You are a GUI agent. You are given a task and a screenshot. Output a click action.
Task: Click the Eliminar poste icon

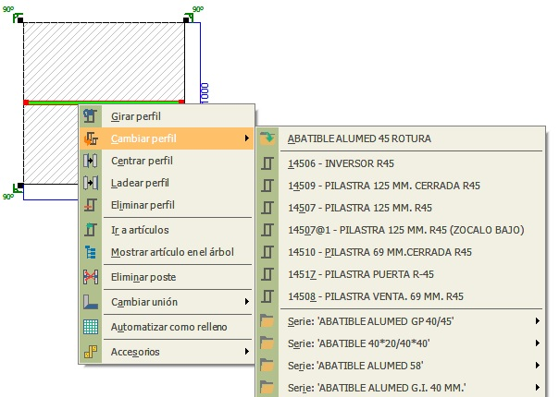pos(91,277)
